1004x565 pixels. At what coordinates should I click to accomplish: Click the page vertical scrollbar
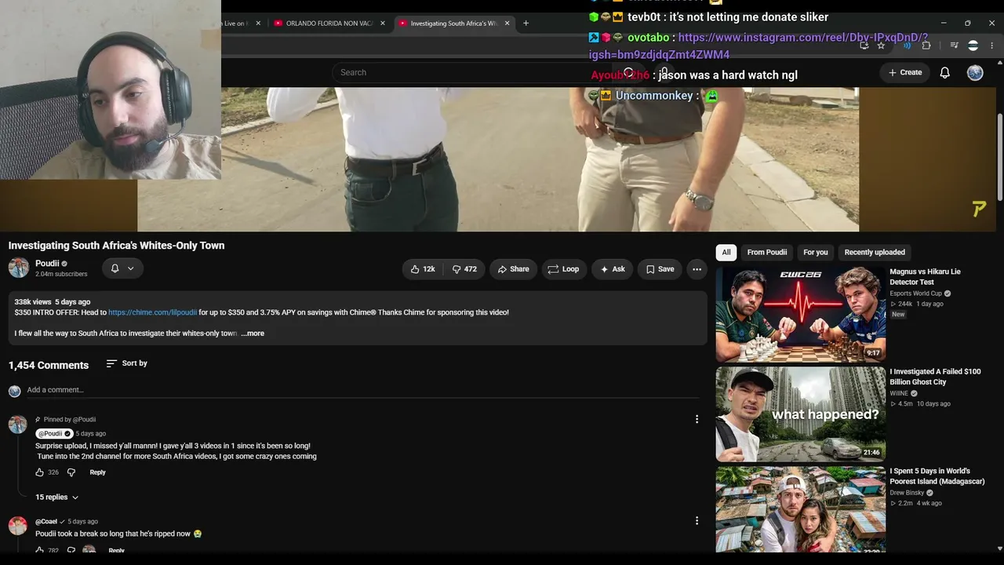999,157
